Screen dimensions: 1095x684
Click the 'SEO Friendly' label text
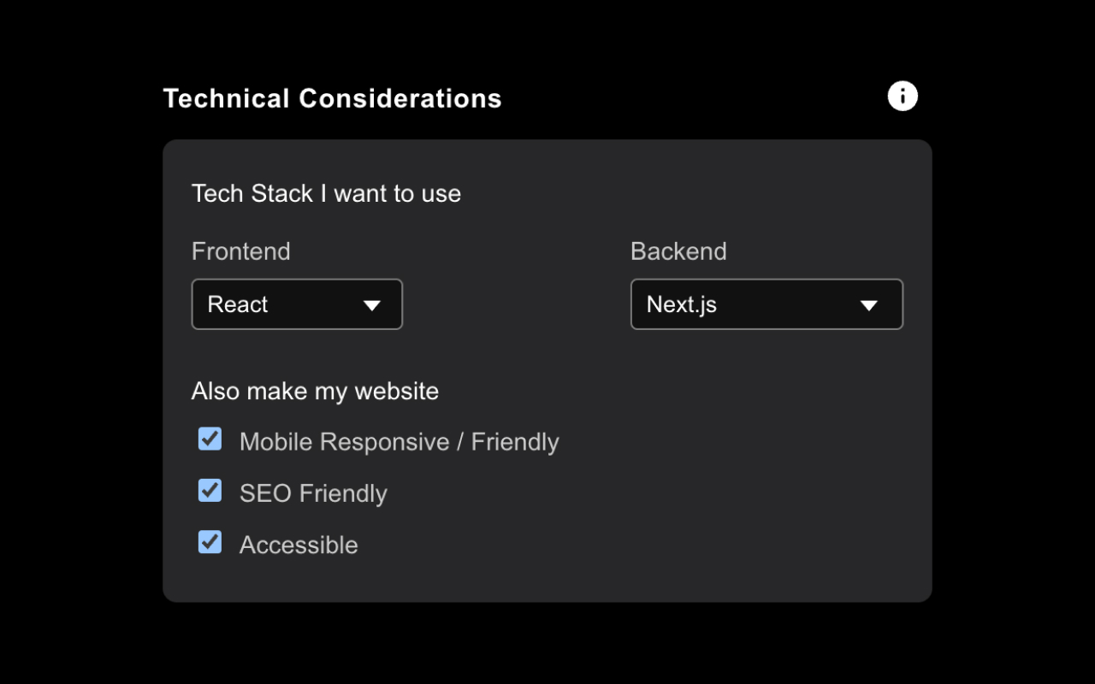313,493
